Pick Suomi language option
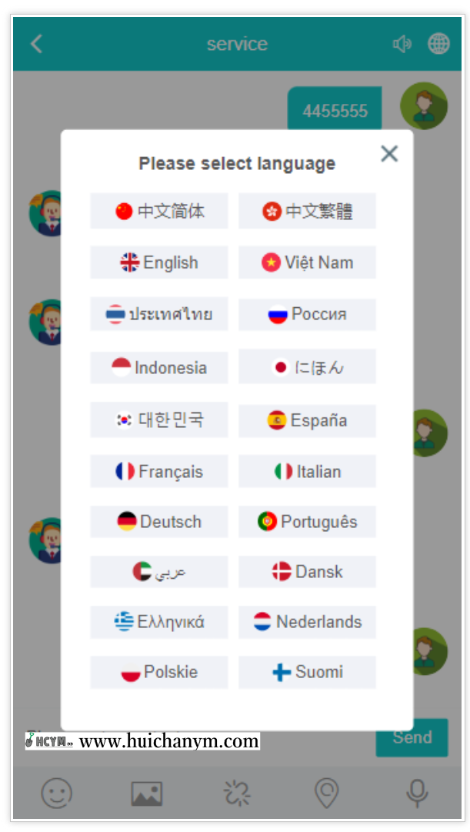The width and height of the screenshot is (470, 832). click(307, 672)
